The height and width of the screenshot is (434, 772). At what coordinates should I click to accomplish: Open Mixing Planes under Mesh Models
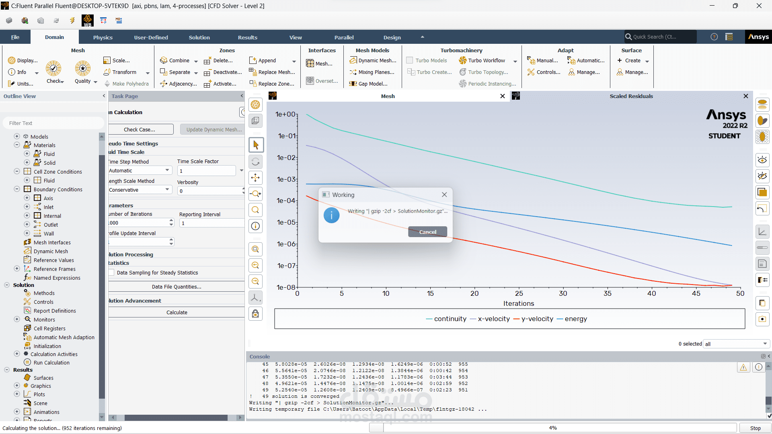[372, 72]
